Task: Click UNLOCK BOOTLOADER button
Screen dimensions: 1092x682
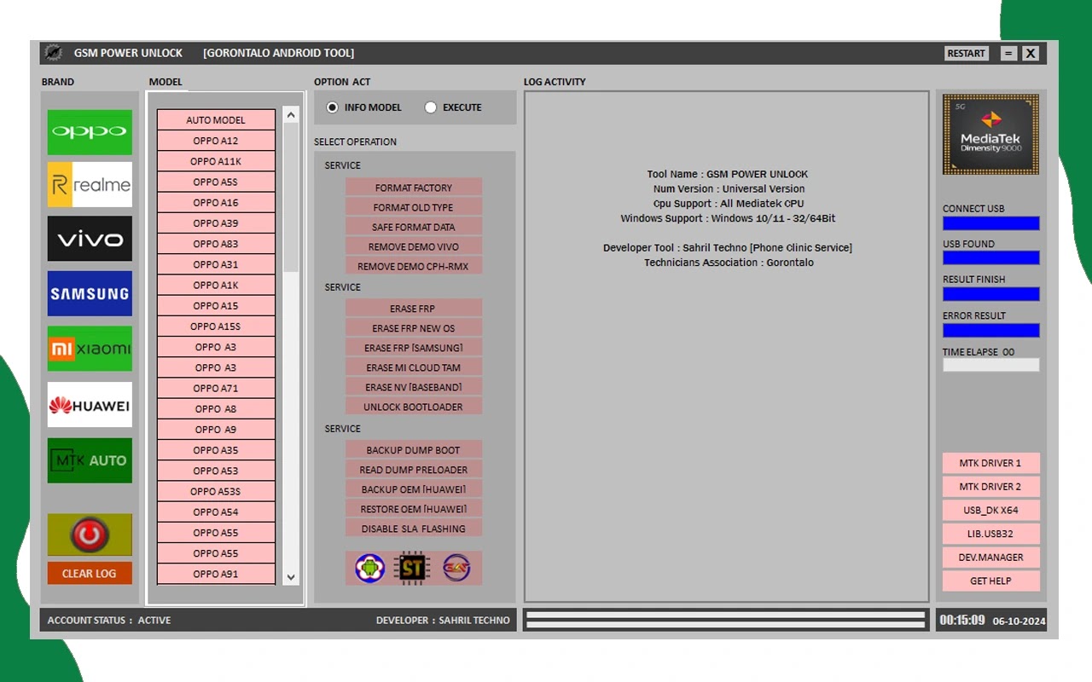Action: pos(414,407)
